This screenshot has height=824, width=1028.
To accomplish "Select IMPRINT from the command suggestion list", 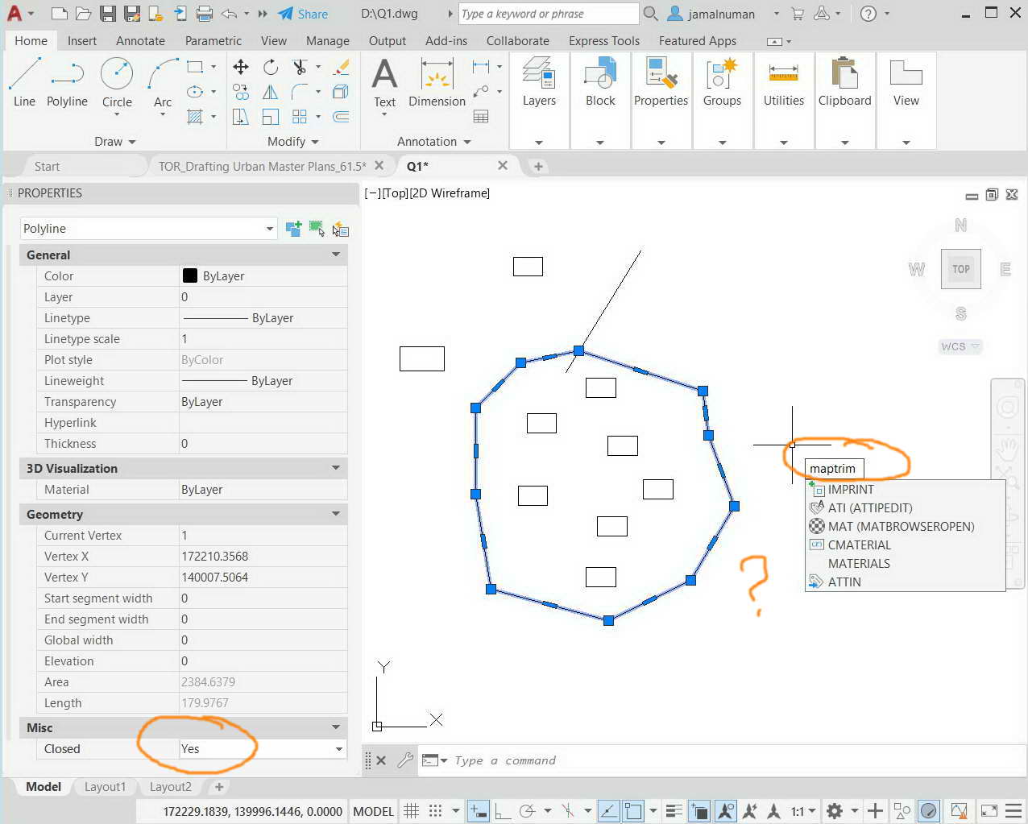I will [x=851, y=489].
